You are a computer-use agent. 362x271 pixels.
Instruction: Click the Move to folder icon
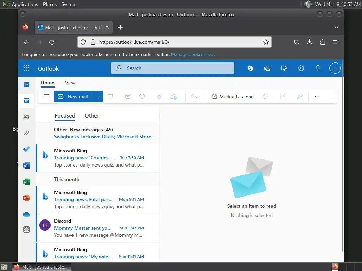coord(174,96)
